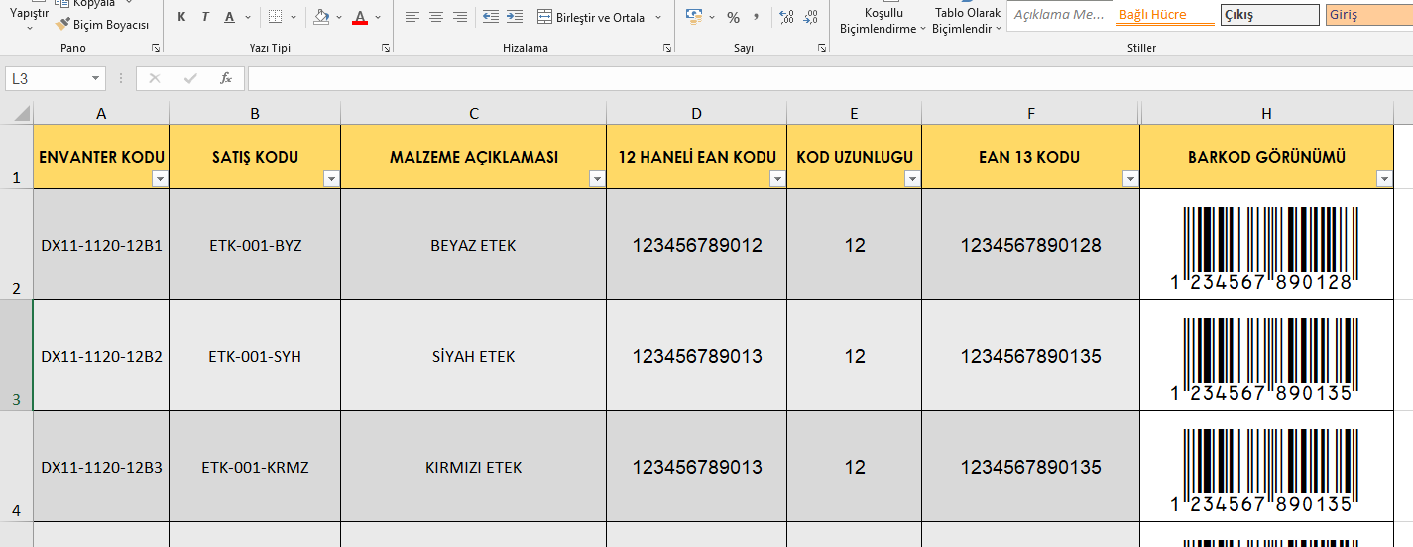Select cell KIRMIZI ETEK
Image resolution: width=1413 pixels, height=547 pixels.
click(x=474, y=467)
